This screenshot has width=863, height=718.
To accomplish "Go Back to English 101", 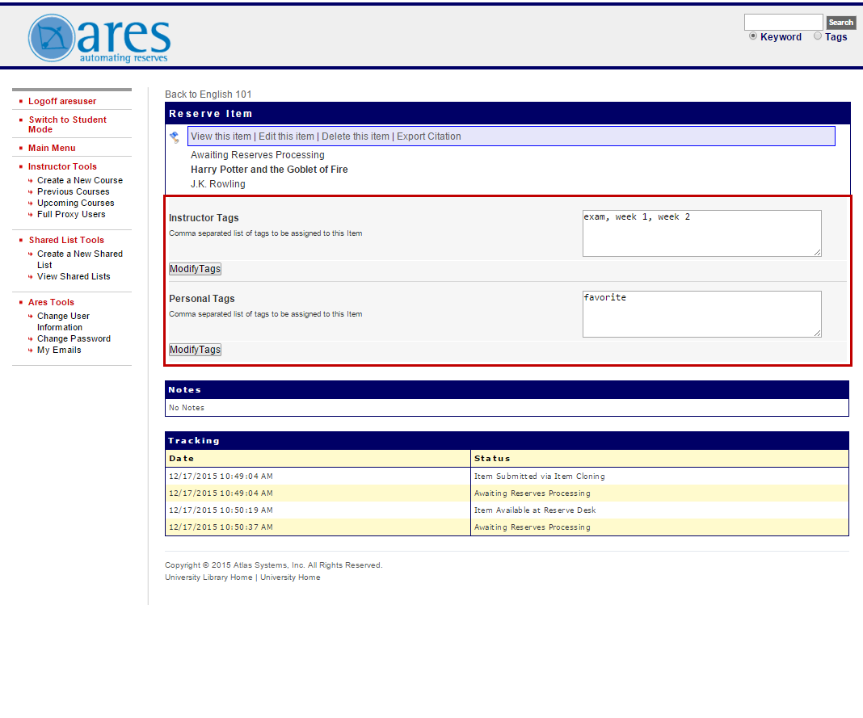I will pyautogui.click(x=208, y=94).
